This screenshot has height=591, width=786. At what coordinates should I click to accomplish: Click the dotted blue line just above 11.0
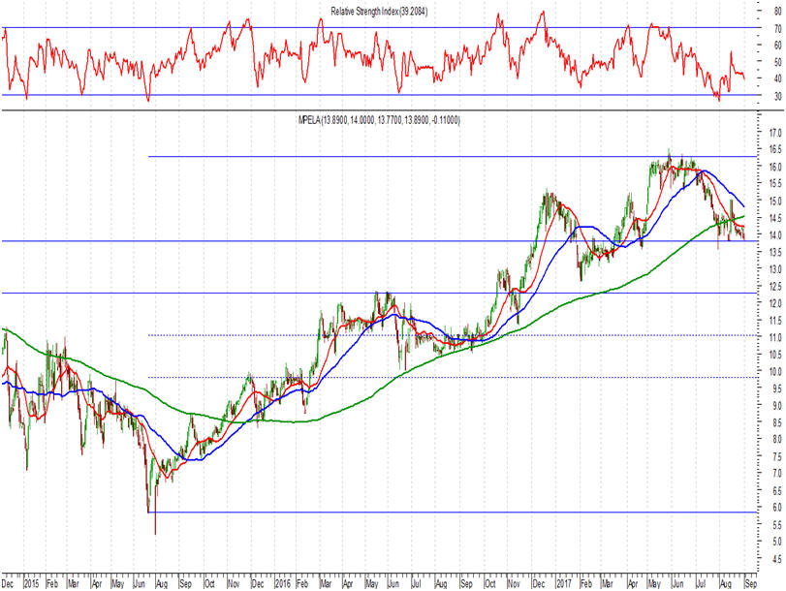click(x=453, y=335)
